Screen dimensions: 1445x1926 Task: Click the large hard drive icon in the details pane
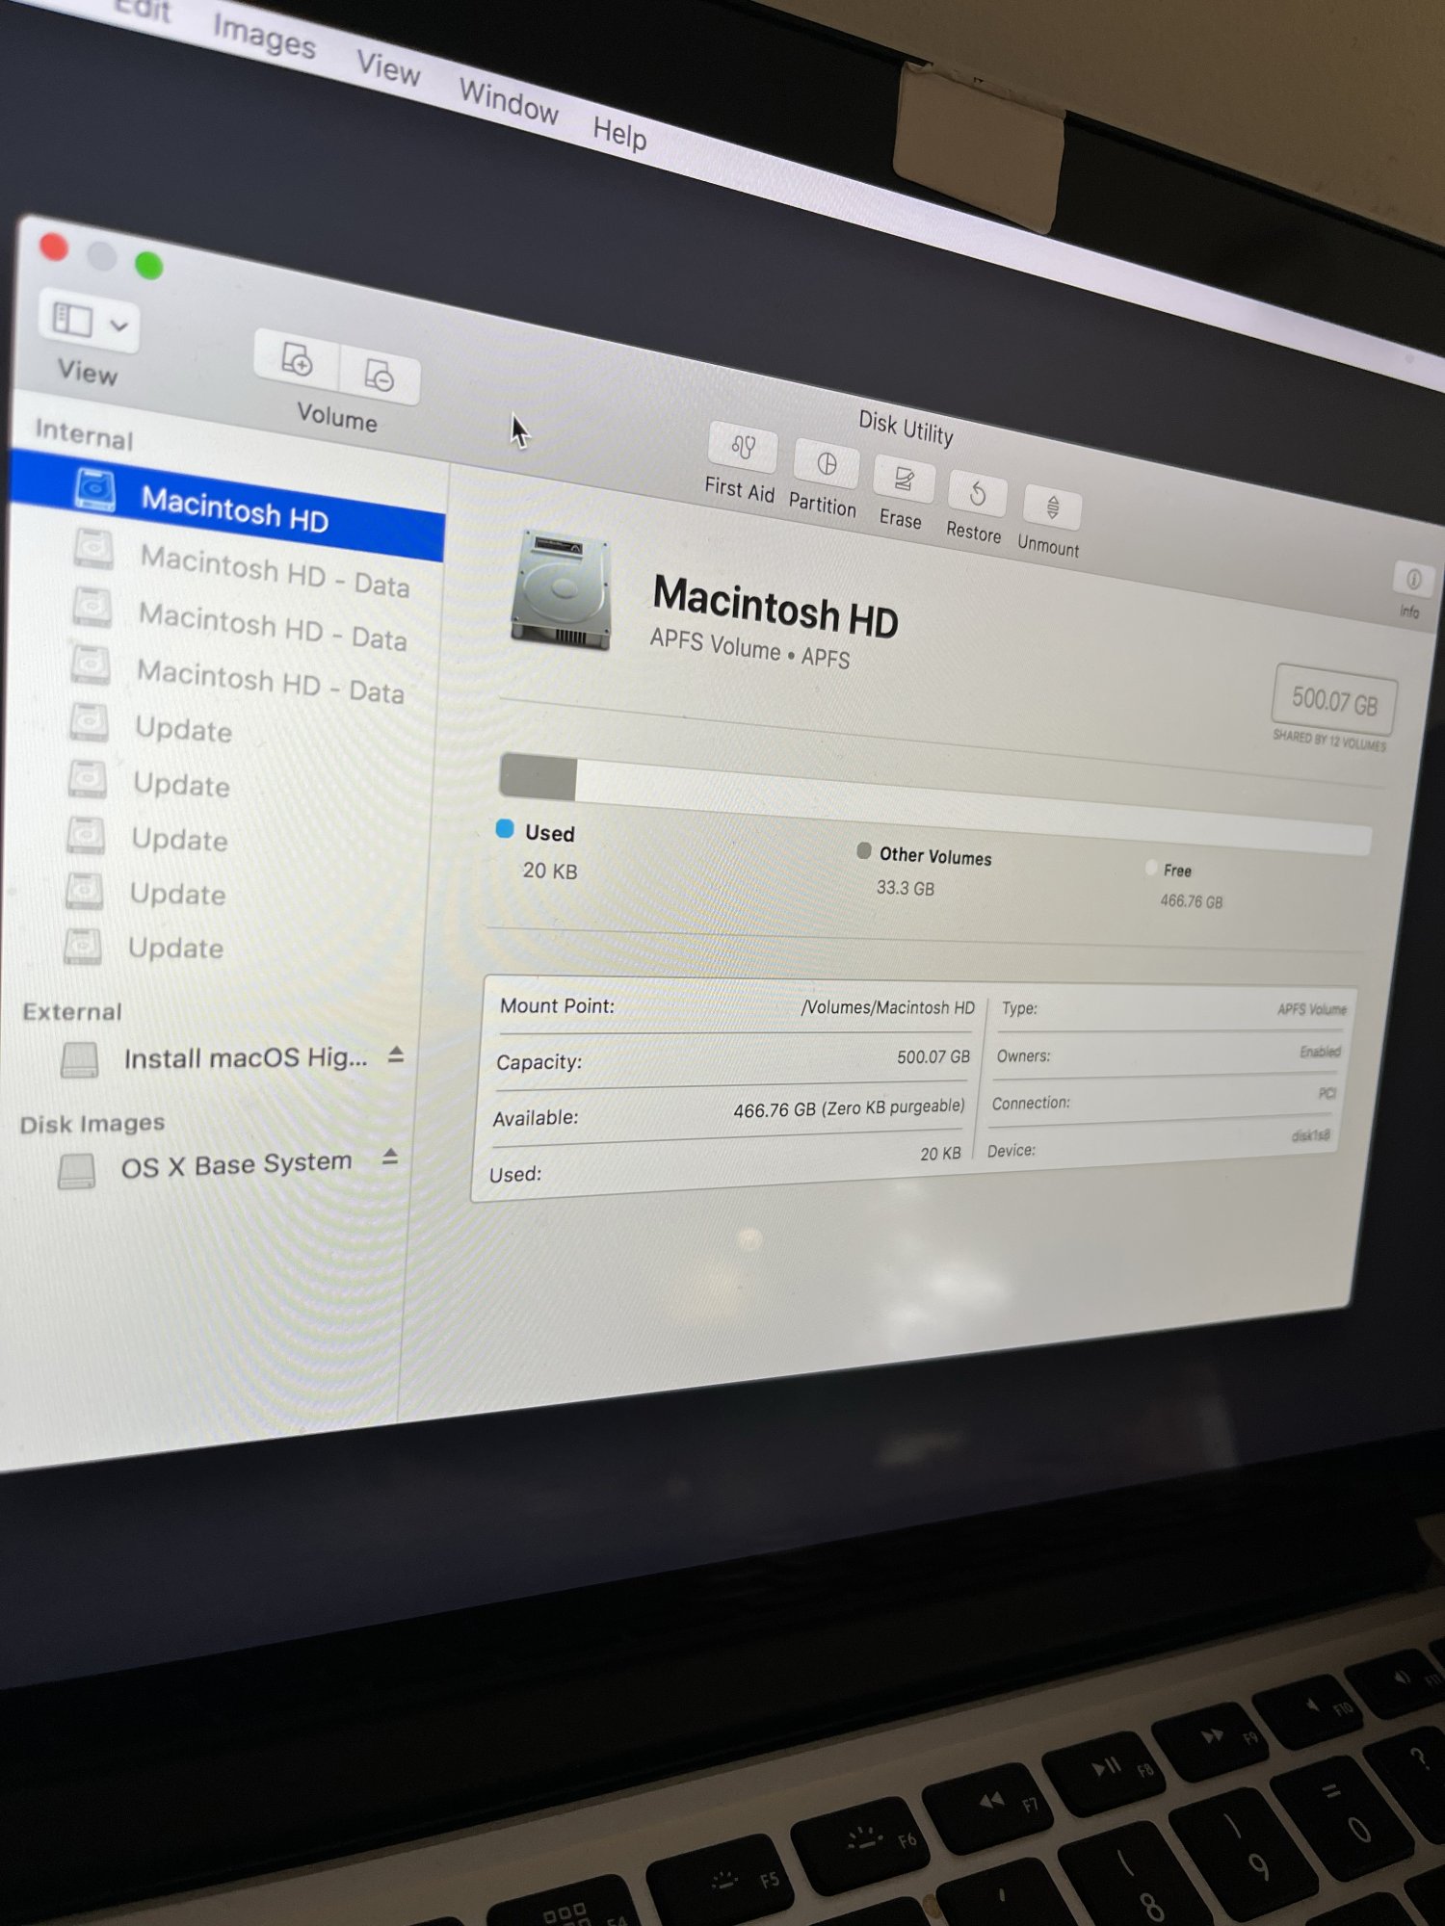click(562, 588)
